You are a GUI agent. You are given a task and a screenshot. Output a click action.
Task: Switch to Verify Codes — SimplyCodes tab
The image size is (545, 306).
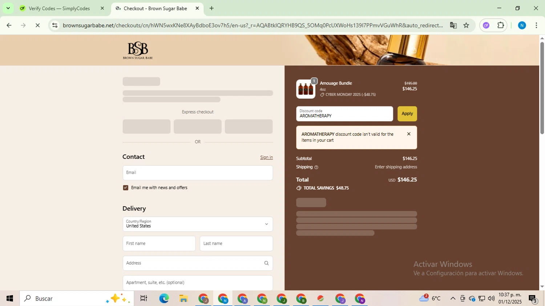(x=59, y=8)
